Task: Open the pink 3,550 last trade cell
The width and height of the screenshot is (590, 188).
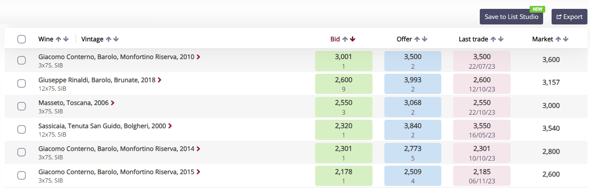Action: (482, 130)
